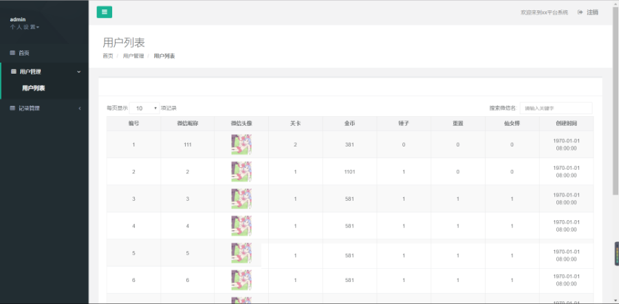Viewport: 619px width, 304px height.
Task: Click the 首页 breadcrumb link
Action: pos(108,56)
